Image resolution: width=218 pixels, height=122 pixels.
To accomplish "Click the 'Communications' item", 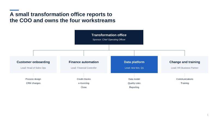I will click(x=185, y=79).
